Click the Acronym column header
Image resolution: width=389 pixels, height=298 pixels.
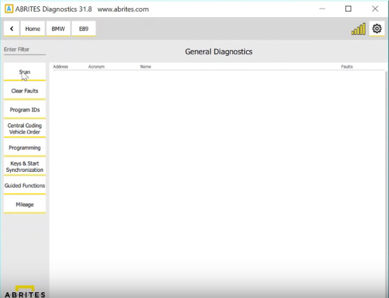96,67
